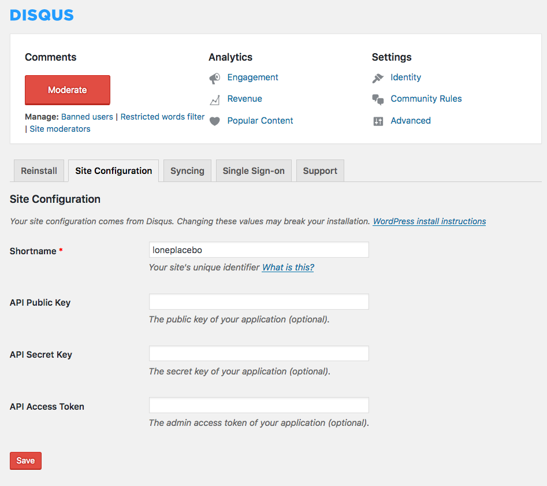Click the chart icon beside Revenue

215,100
